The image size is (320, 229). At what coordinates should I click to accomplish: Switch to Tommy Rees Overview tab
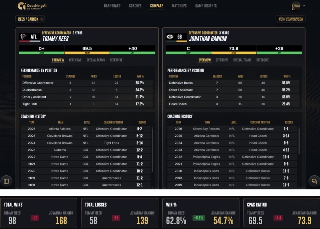pyautogui.click(x=58, y=60)
